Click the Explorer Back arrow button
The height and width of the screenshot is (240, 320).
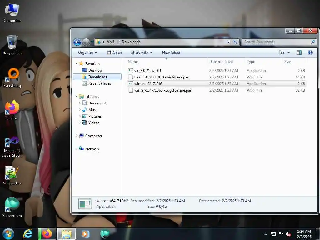click(77, 42)
